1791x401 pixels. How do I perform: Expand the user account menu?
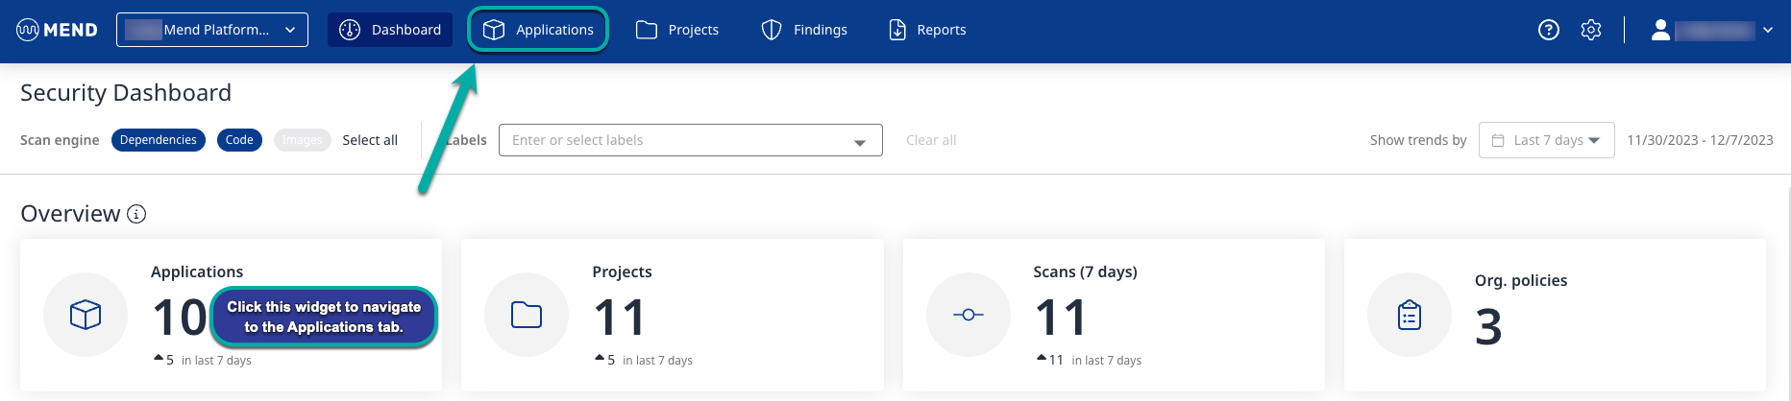point(1713,30)
